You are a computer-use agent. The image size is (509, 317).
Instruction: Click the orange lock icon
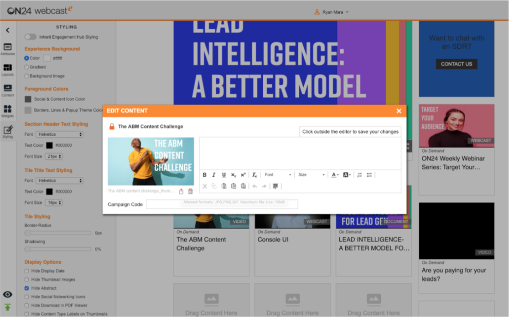coord(112,127)
